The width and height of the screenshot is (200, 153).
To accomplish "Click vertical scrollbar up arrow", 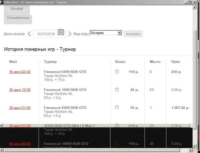I will 194,7.
